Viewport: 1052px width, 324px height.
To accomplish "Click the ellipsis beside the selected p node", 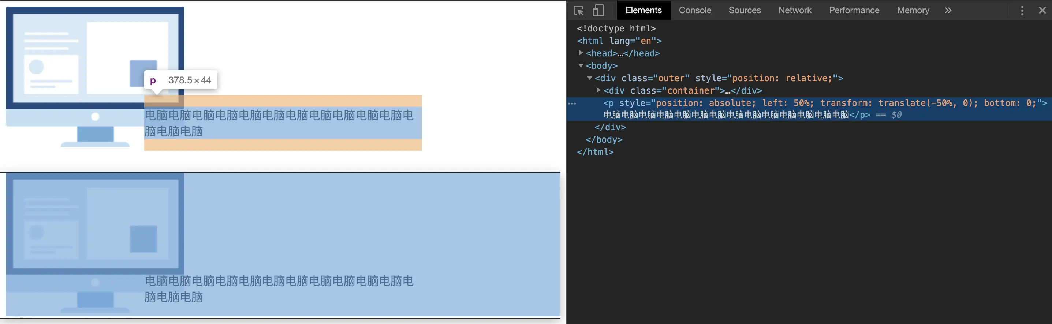I will (572, 103).
